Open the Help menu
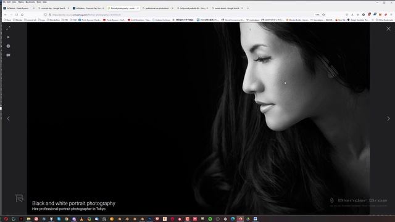Screen dimensions: 395x222 click(44, 2)
